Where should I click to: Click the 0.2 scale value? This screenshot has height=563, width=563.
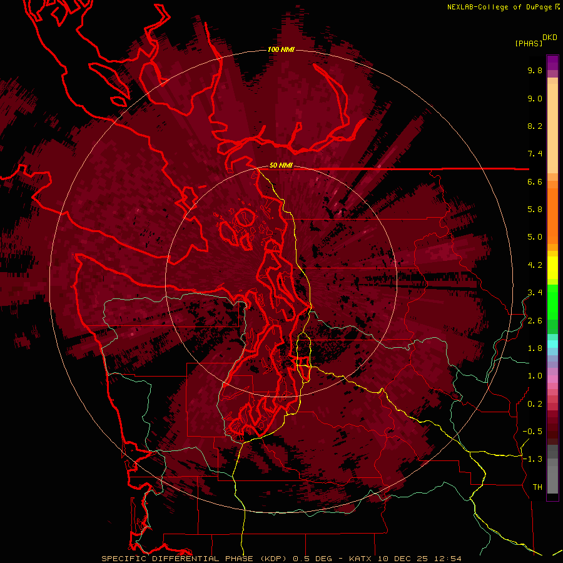(x=535, y=404)
